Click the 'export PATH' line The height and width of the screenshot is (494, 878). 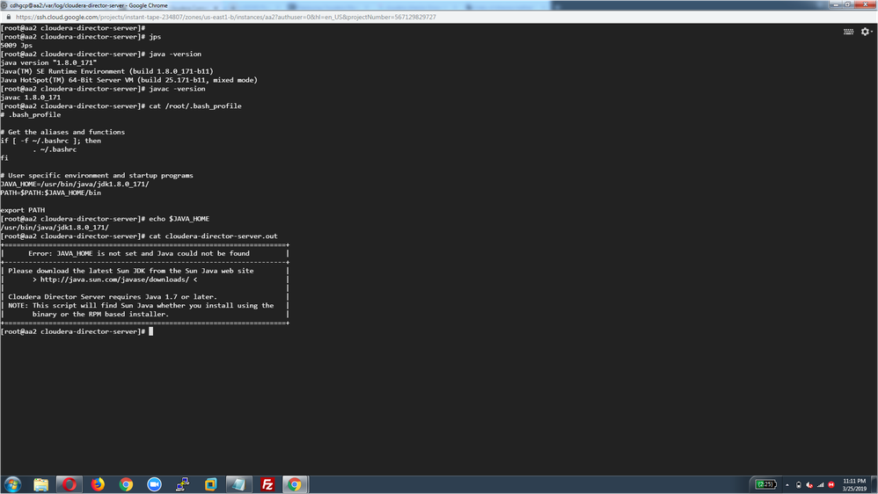22,210
